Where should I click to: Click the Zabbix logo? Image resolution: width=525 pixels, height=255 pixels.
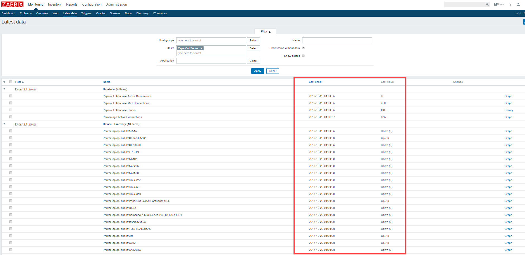[12, 4]
